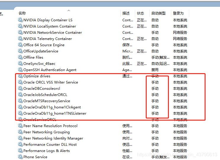Click 本地服务 logon for Peer Networking Grouping

click(180, 132)
